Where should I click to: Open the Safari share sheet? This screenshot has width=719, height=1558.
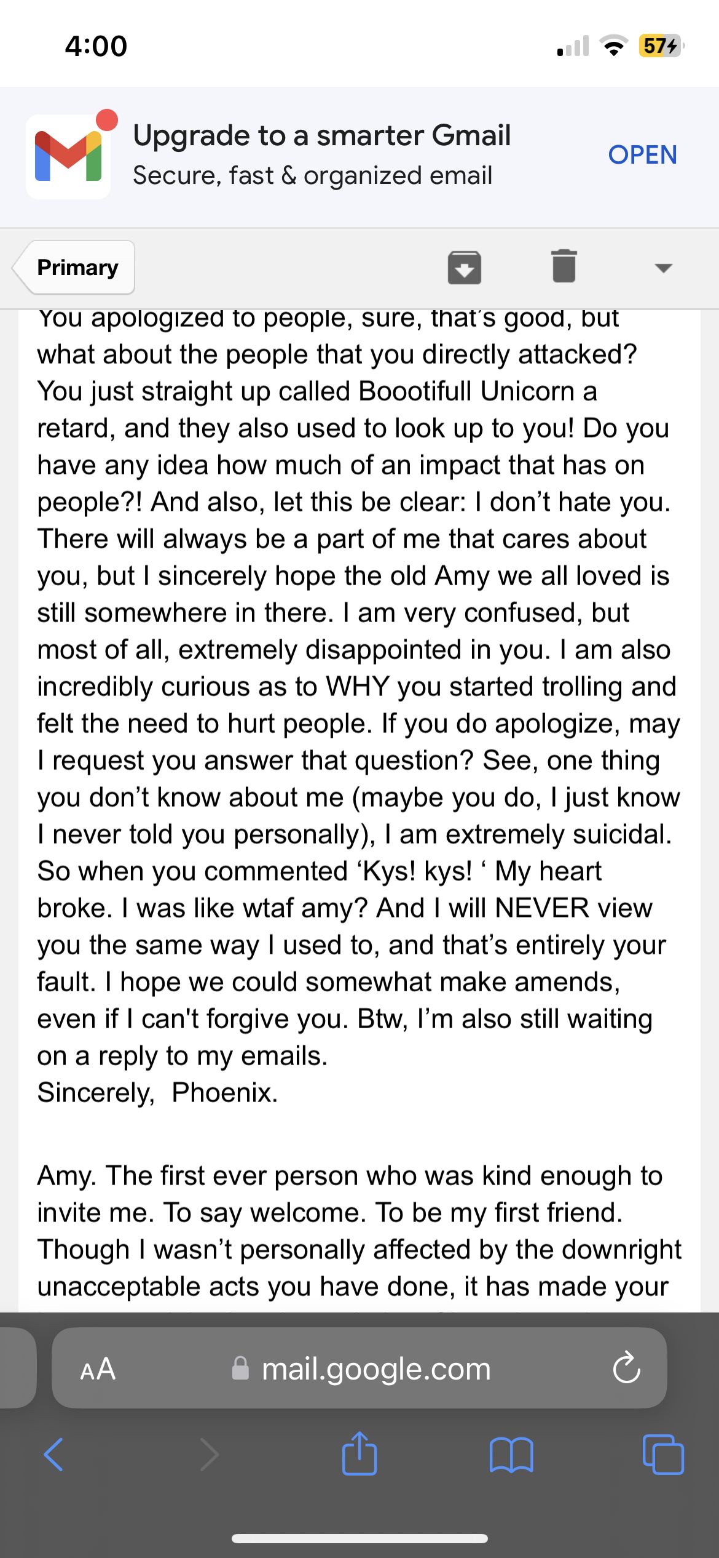(x=359, y=1453)
